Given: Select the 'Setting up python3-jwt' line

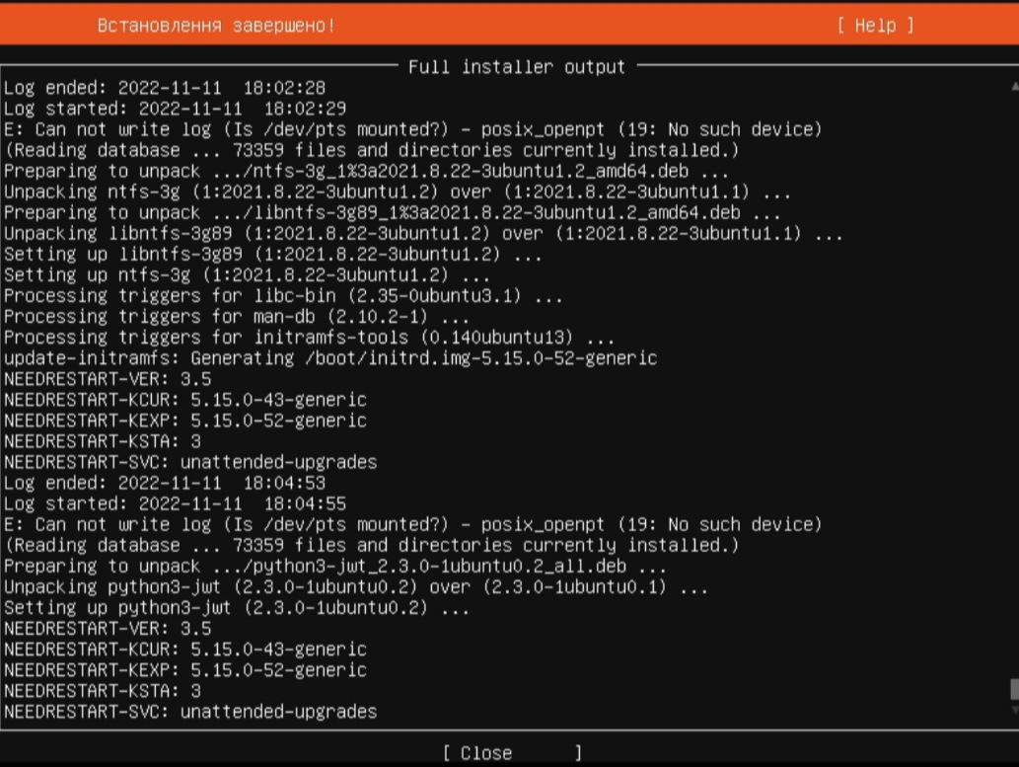Looking at the screenshot, I should click(x=237, y=608).
